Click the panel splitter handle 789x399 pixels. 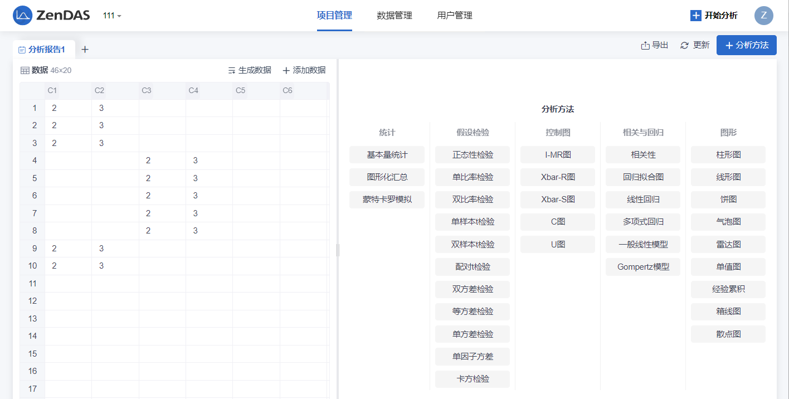pos(338,250)
